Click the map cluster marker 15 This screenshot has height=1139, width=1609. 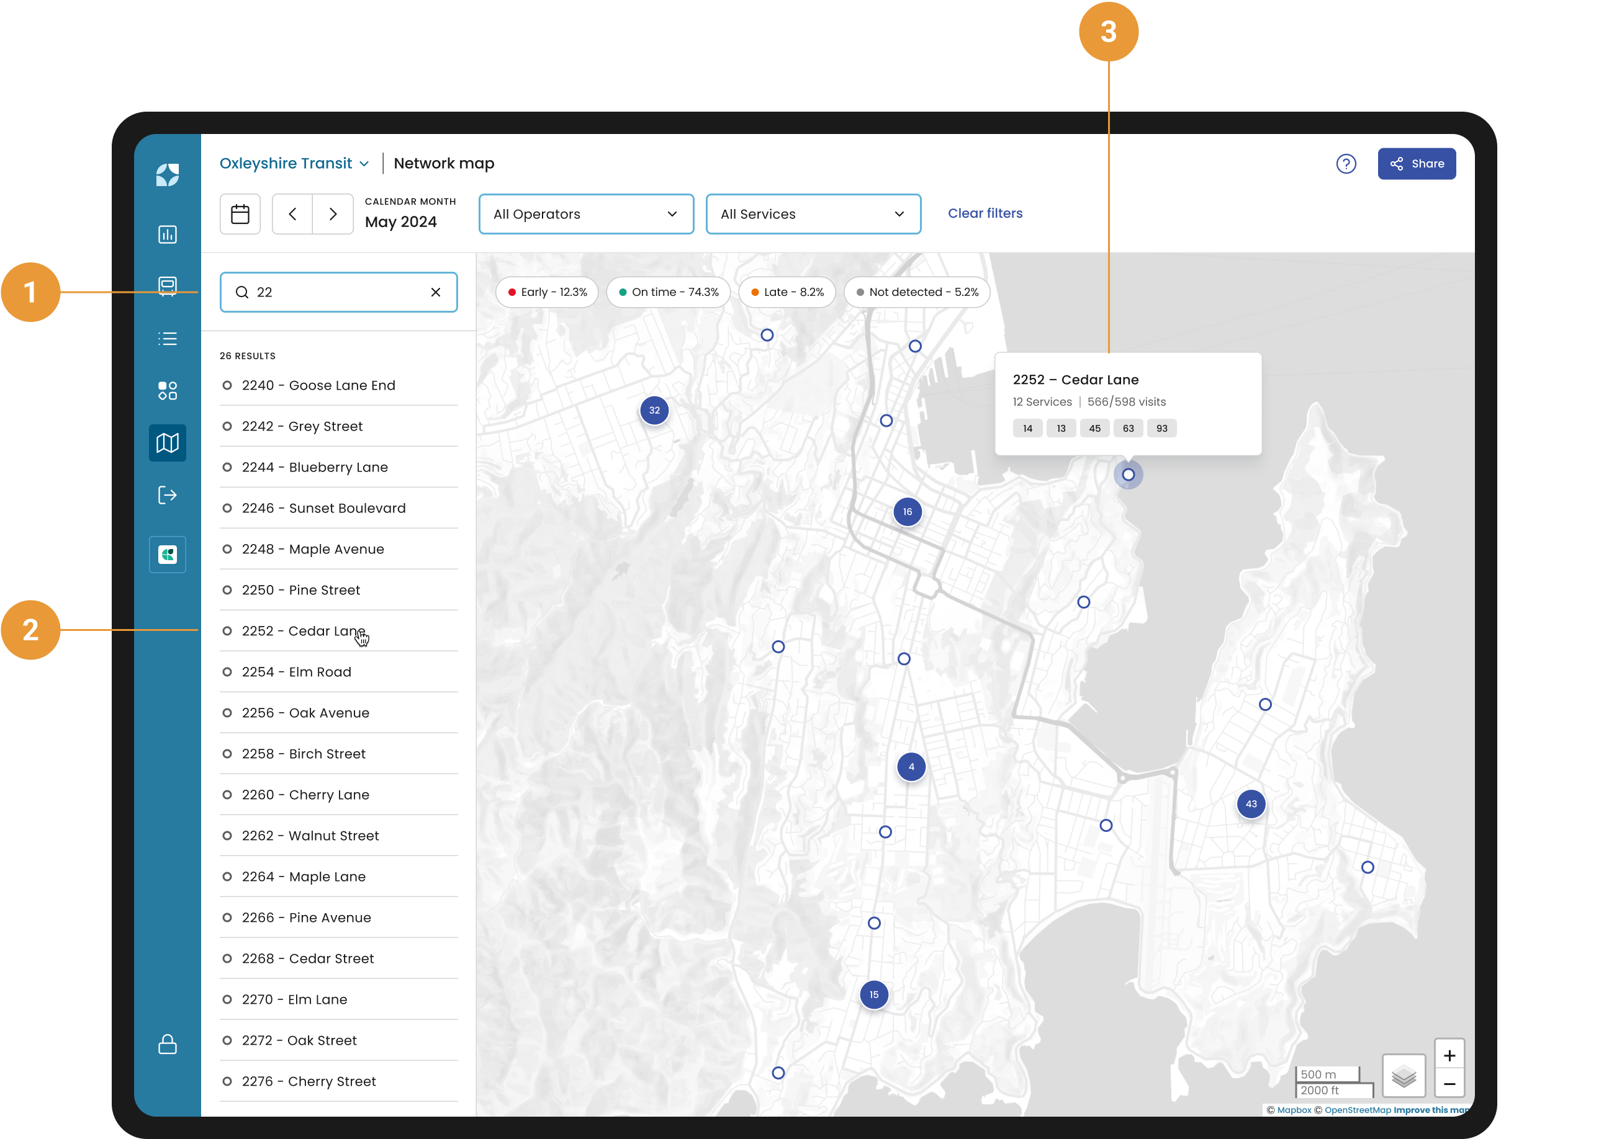coord(873,994)
